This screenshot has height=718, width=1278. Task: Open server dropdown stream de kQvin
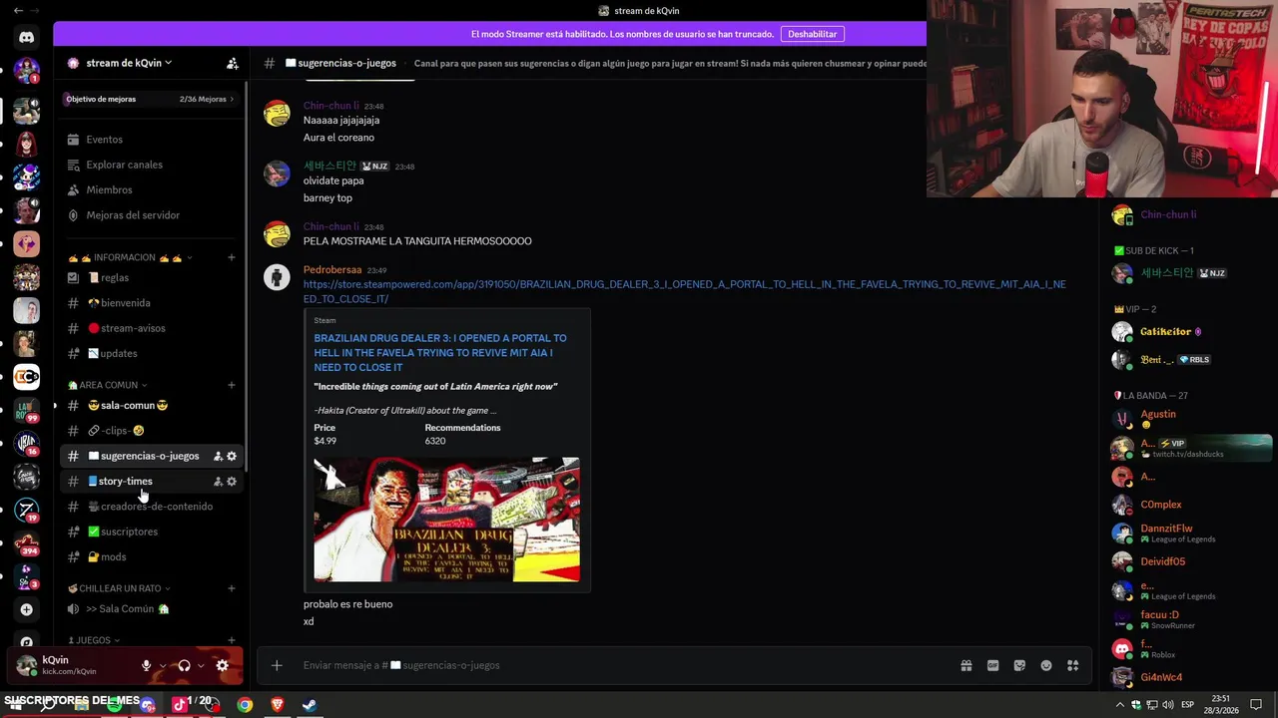pos(128,63)
